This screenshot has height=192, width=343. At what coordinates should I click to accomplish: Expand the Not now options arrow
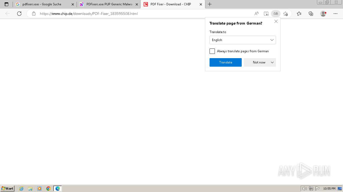272,62
